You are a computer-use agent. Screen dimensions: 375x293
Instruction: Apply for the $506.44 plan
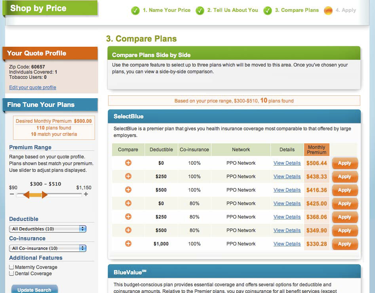pyautogui.click(x=345, y=163)
